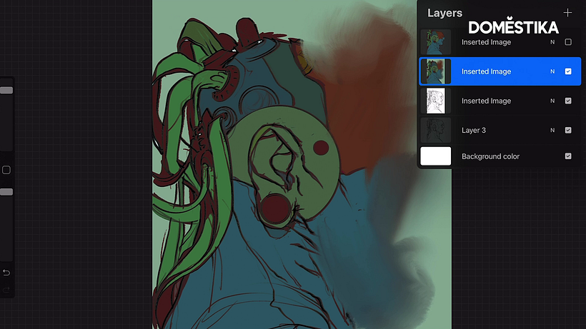Click the redo arrow in sidebar

tap(6, 289)
